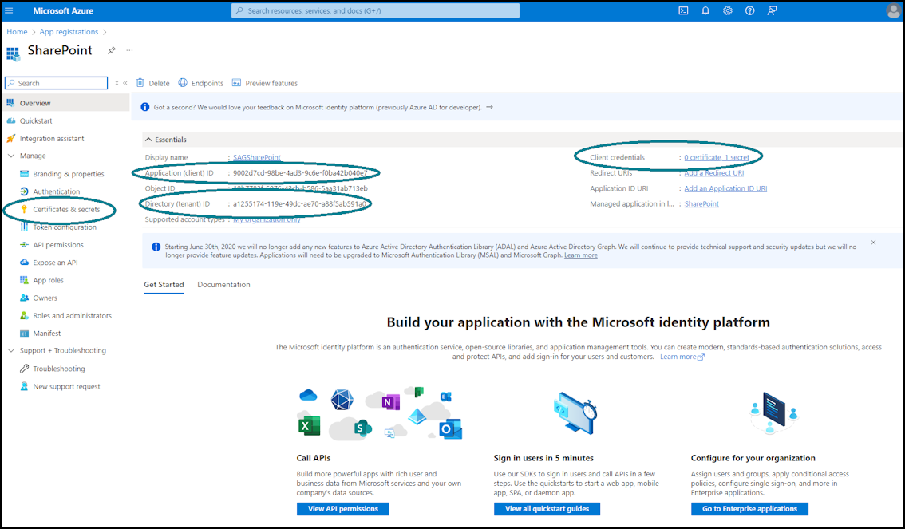Delete the app registration

(153, 83)
